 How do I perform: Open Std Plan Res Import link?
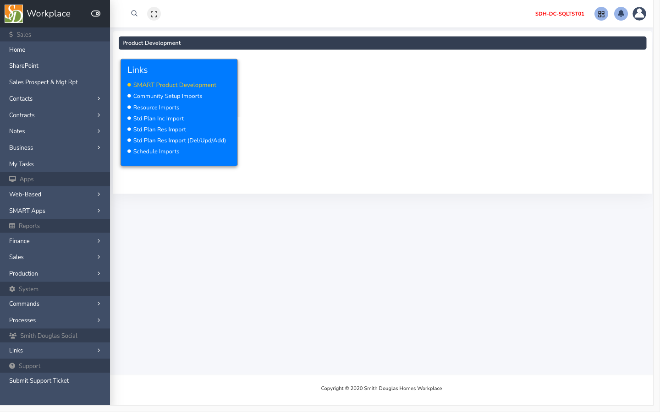click(x=159, y=130)
